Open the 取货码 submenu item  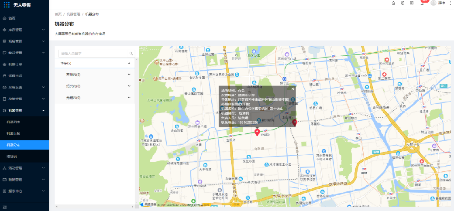pos(24,157)
